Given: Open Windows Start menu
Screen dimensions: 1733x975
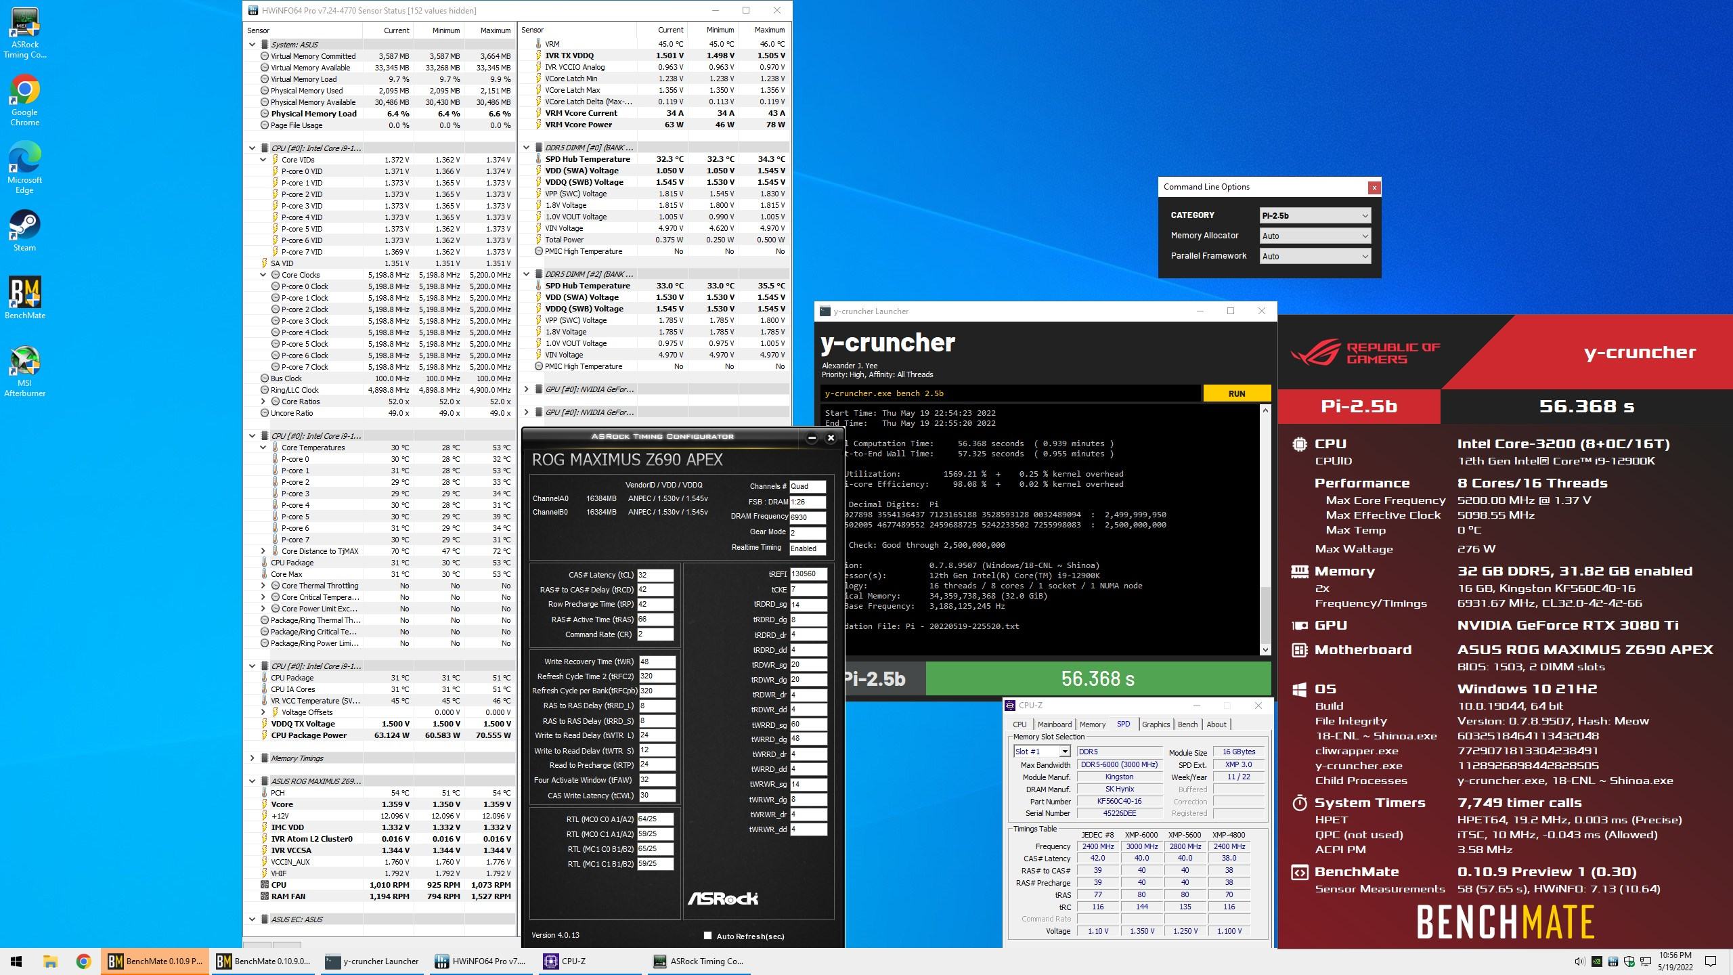Looking at the screenshot, I should (x=16, y=961).
